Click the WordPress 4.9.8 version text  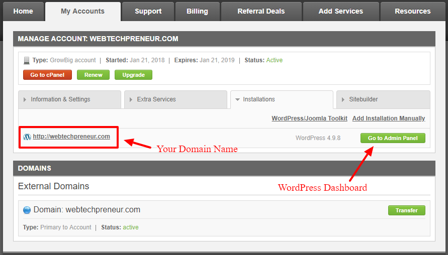(318, 138)
